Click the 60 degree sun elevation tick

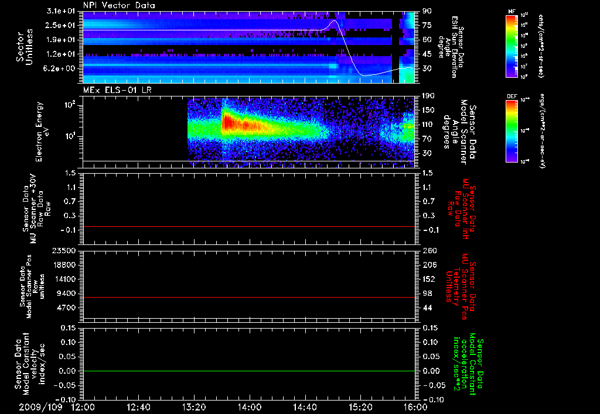tap(427, 40)
